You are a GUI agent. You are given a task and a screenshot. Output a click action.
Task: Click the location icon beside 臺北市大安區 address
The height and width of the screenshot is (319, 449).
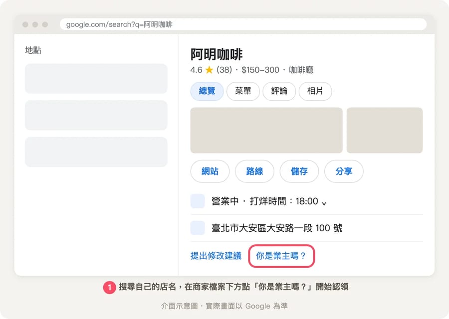tap(198, 228)
